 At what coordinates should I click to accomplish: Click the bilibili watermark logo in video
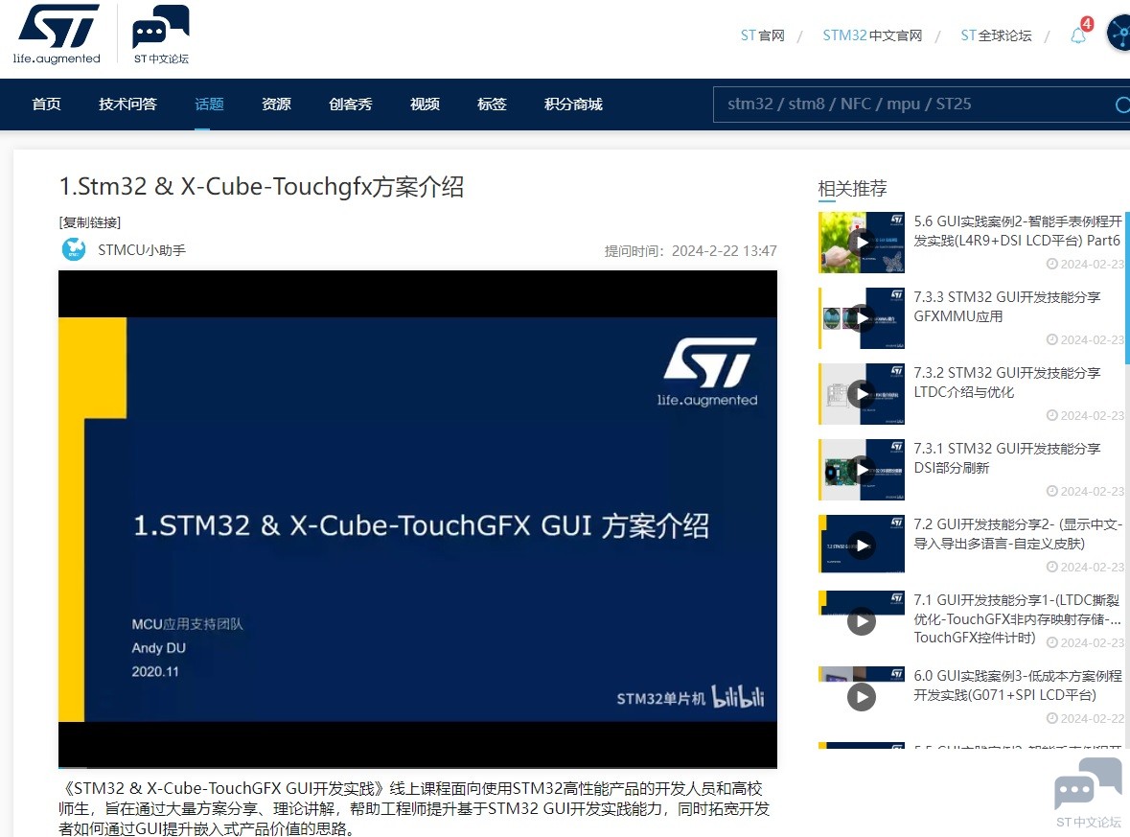pyautogui.click(x=737, y=696)
